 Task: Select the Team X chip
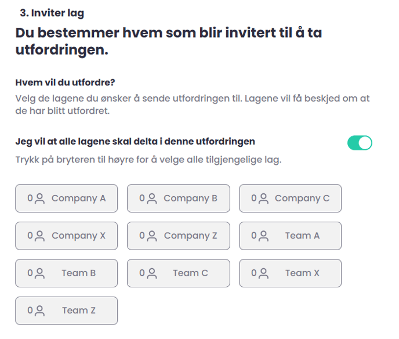click(291, 273)
